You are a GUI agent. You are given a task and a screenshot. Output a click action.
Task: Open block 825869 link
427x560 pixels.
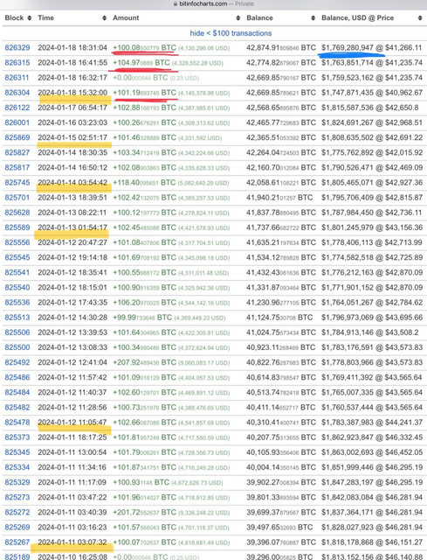17,137
